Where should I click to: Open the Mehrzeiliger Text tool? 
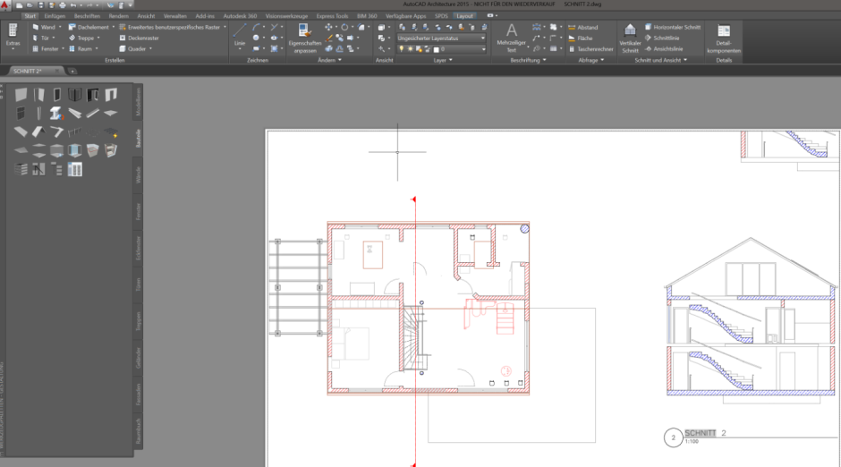pyautogui.click(x=511, y=38)
